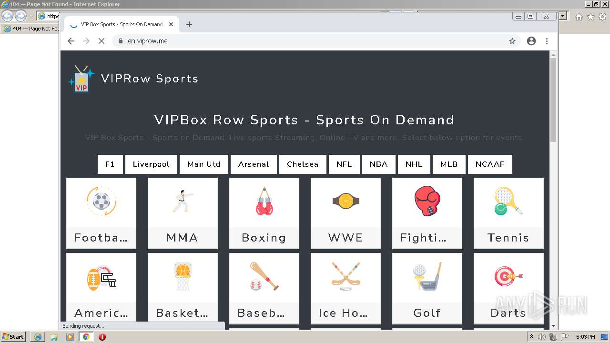Click the Football card label
This screenshot has height=343, width=610.
(101, 238)
